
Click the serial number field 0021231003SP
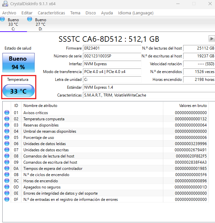coord(112,56)
